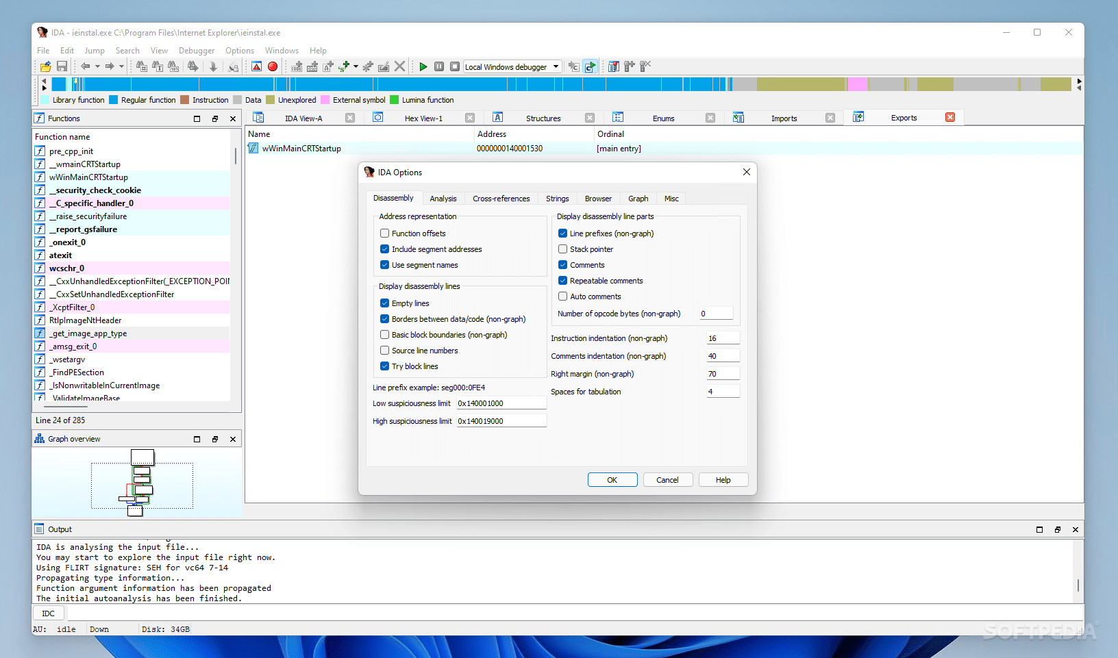Float the Graph overview panel
The image size is (1118, 658).
click(215, 439)
